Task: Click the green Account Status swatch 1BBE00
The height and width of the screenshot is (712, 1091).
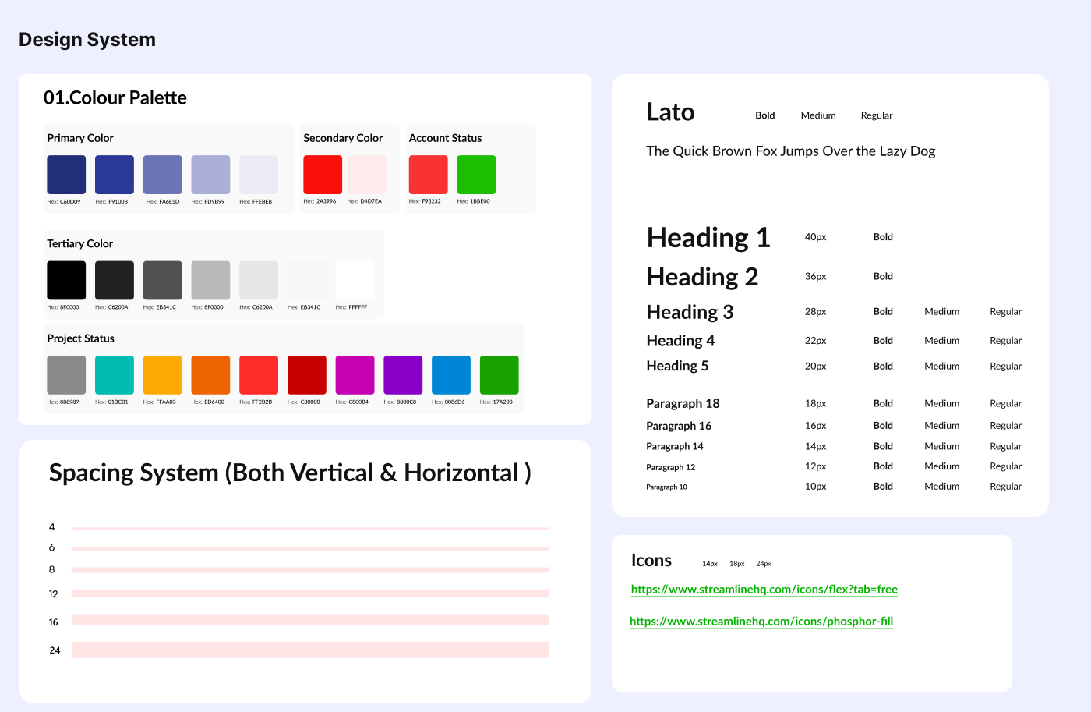Action: 475,175
